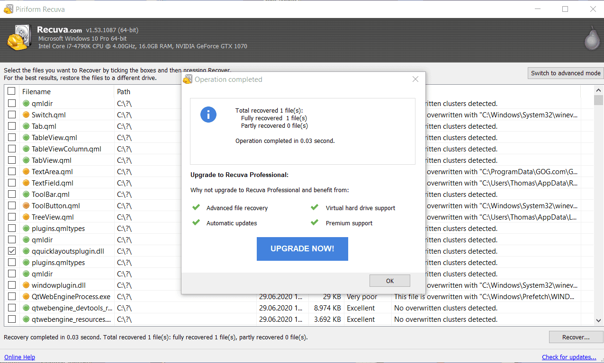Viewport: 604px width, 363px height.
Task: Click the checkmark beside Virtual hard drive support
Action: (x=315, y=207)
